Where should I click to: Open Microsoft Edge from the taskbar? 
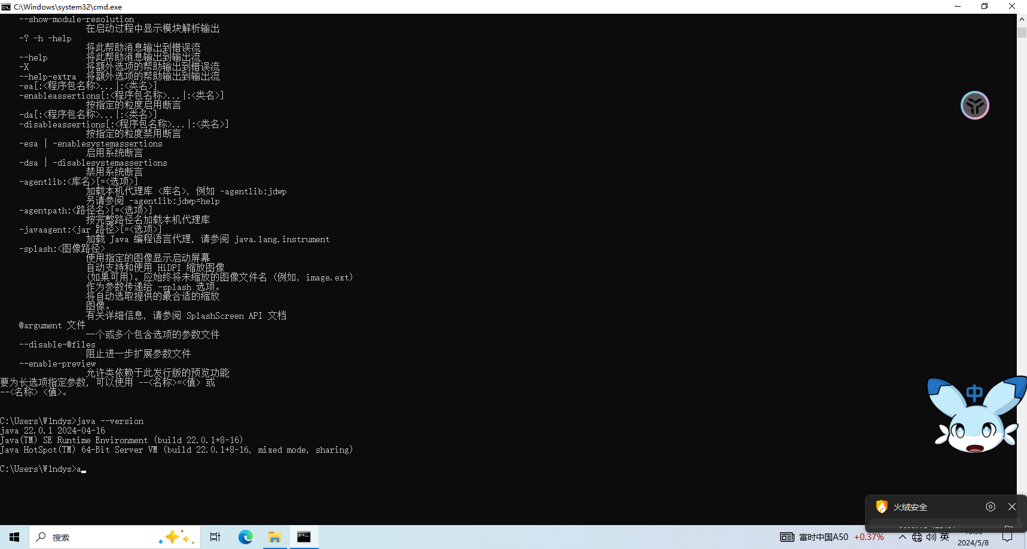245,537
